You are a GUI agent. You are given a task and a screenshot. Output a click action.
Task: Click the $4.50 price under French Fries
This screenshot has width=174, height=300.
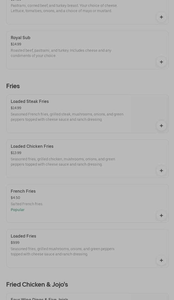point(15,198)
